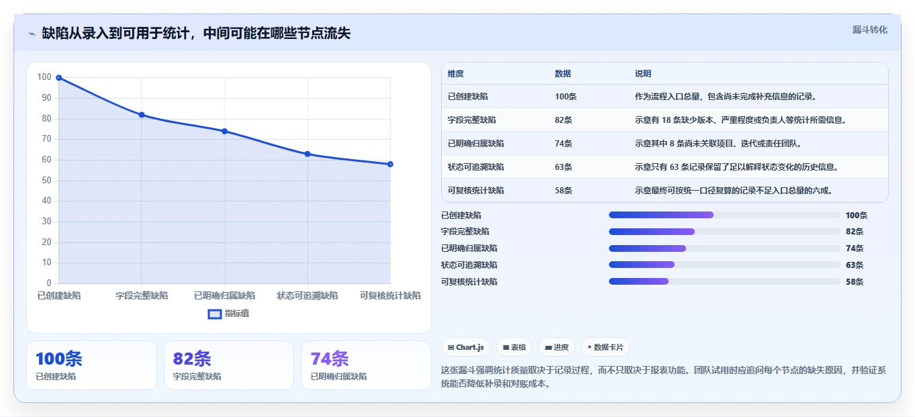Select the 已创建缺陷 cell in the table
The image size is (915, 417).
468,97
